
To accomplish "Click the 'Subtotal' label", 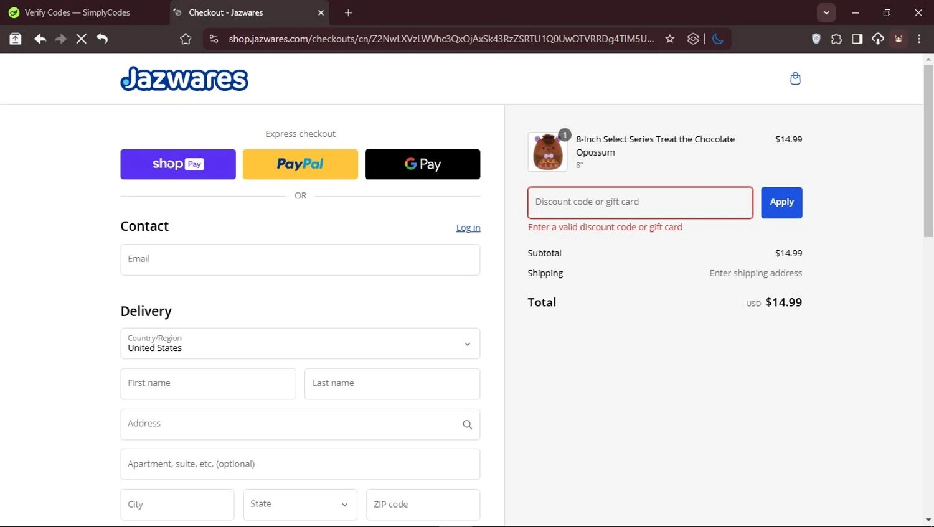I will (x=544, y=253).
